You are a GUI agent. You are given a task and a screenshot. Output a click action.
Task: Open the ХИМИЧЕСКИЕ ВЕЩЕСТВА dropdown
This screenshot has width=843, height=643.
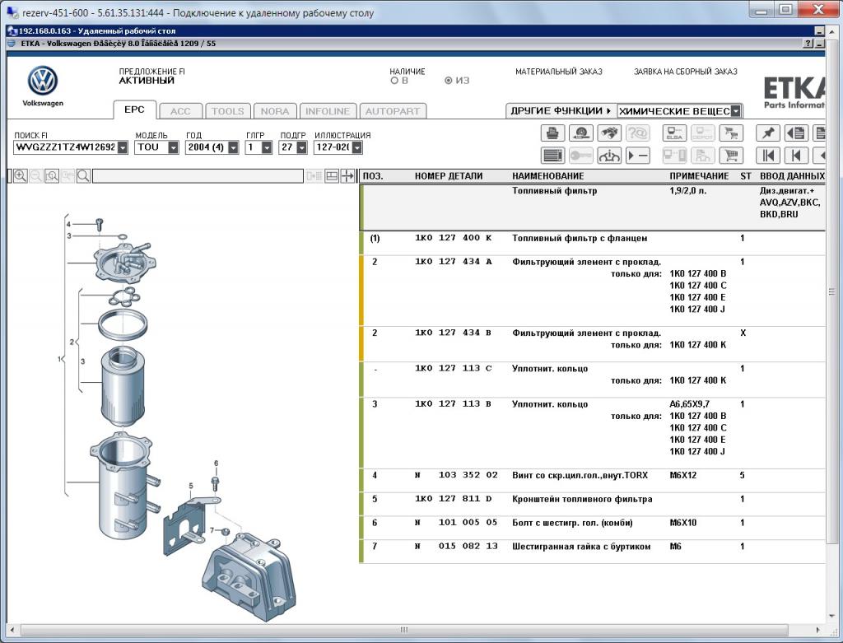point(736,111)
